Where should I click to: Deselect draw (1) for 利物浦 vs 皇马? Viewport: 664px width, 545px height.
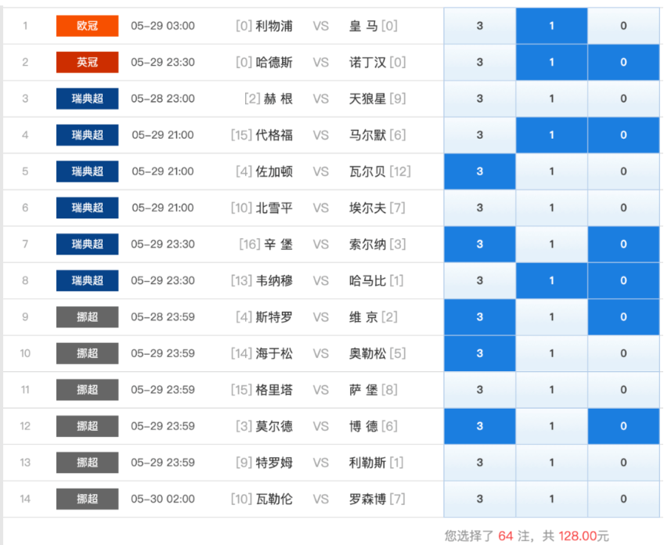(x=551, y=26)
